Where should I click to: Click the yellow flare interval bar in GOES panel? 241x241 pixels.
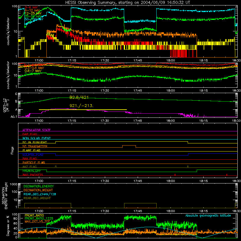83,110
